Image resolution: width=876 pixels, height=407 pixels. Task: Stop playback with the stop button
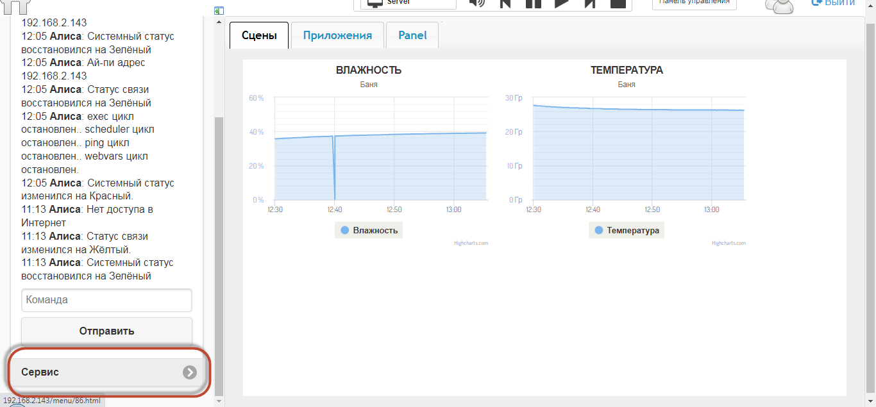pos(618,3)
